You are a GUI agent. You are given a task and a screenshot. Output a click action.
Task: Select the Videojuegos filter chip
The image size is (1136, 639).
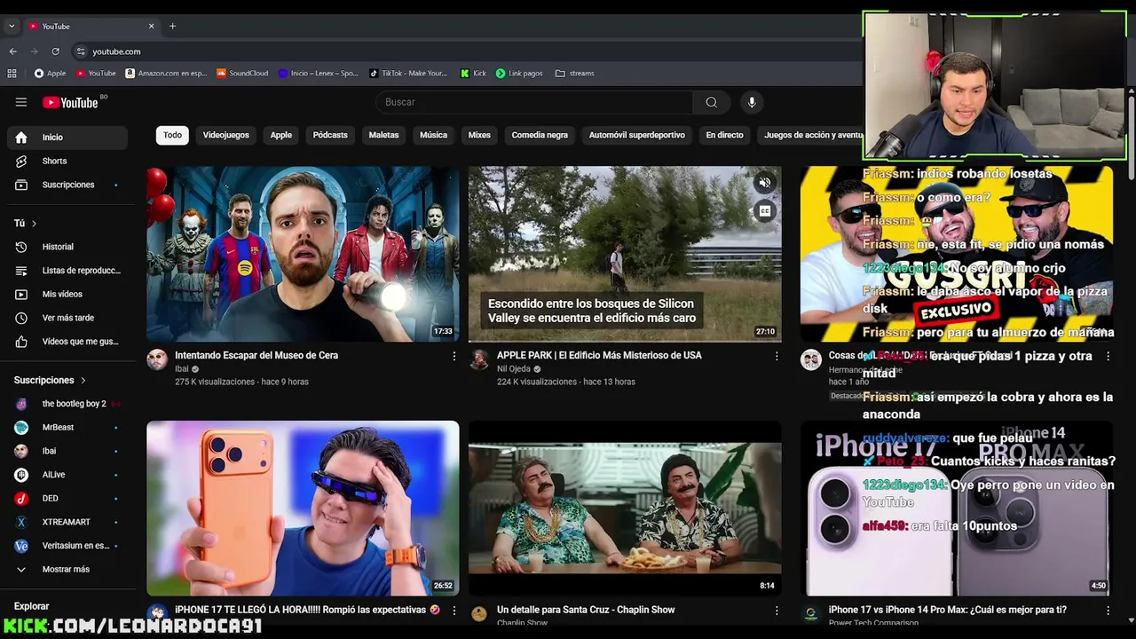[225, 135]
